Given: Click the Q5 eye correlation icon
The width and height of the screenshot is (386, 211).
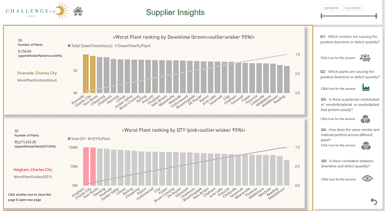Looking at the screenshot, I should tap(368, 178).
